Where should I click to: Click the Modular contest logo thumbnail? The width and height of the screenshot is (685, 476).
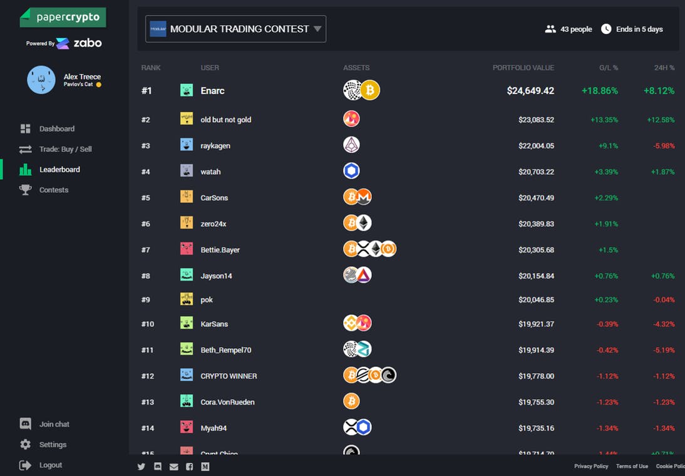point(158,29)
